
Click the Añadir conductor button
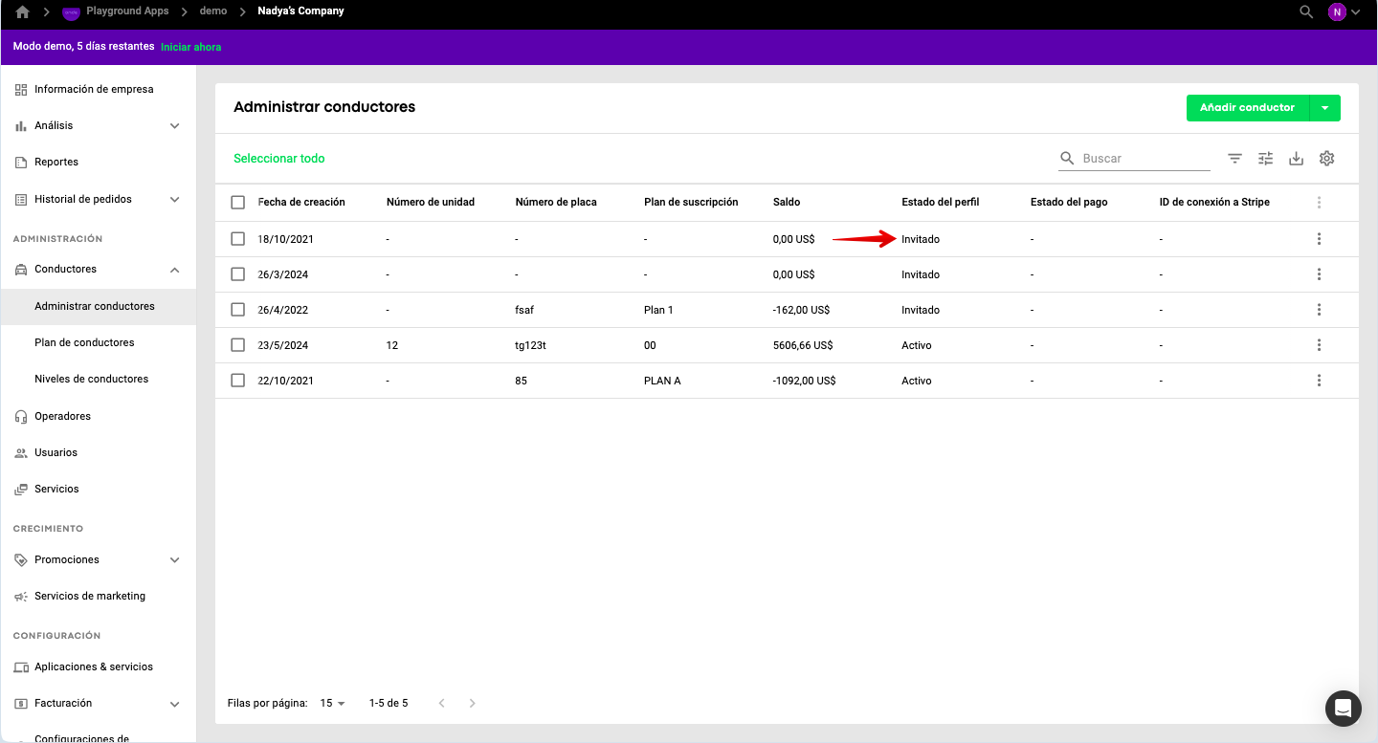click(x=1246, y=108)
